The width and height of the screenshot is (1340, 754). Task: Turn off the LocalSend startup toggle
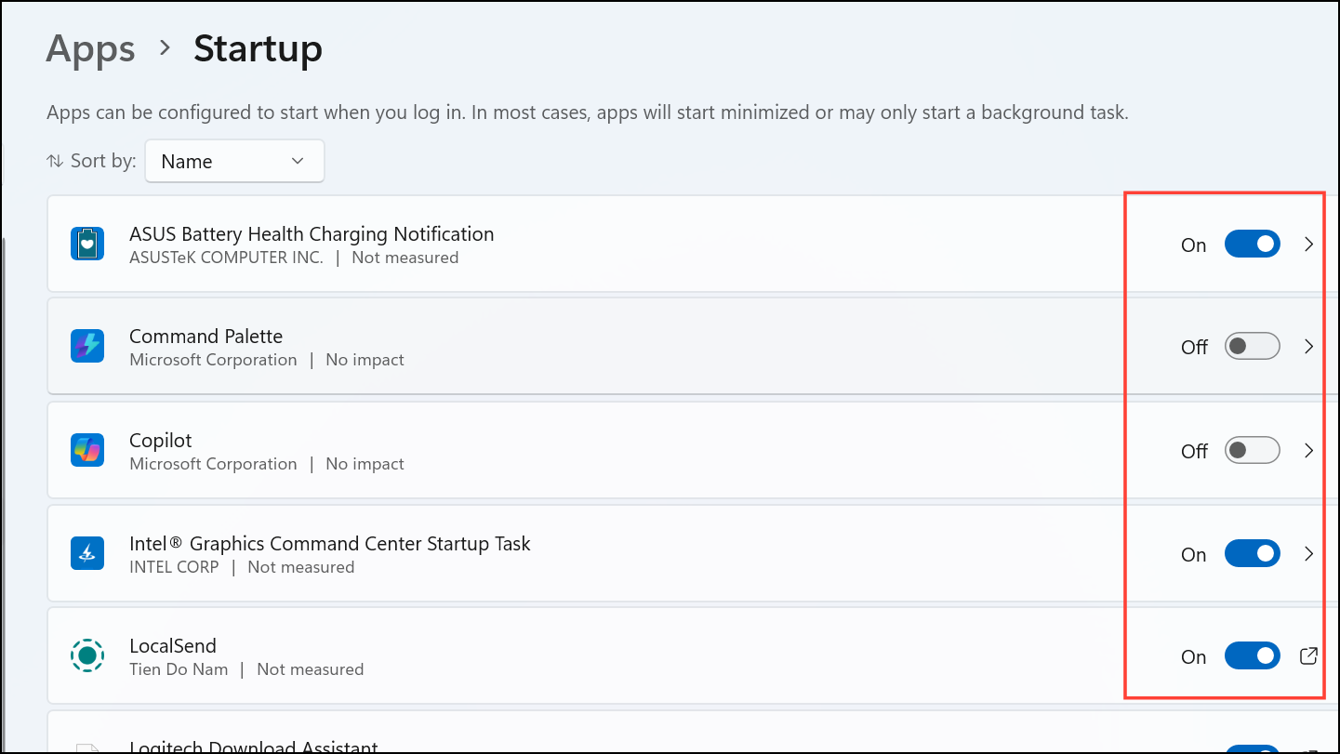pos(1252,656)
